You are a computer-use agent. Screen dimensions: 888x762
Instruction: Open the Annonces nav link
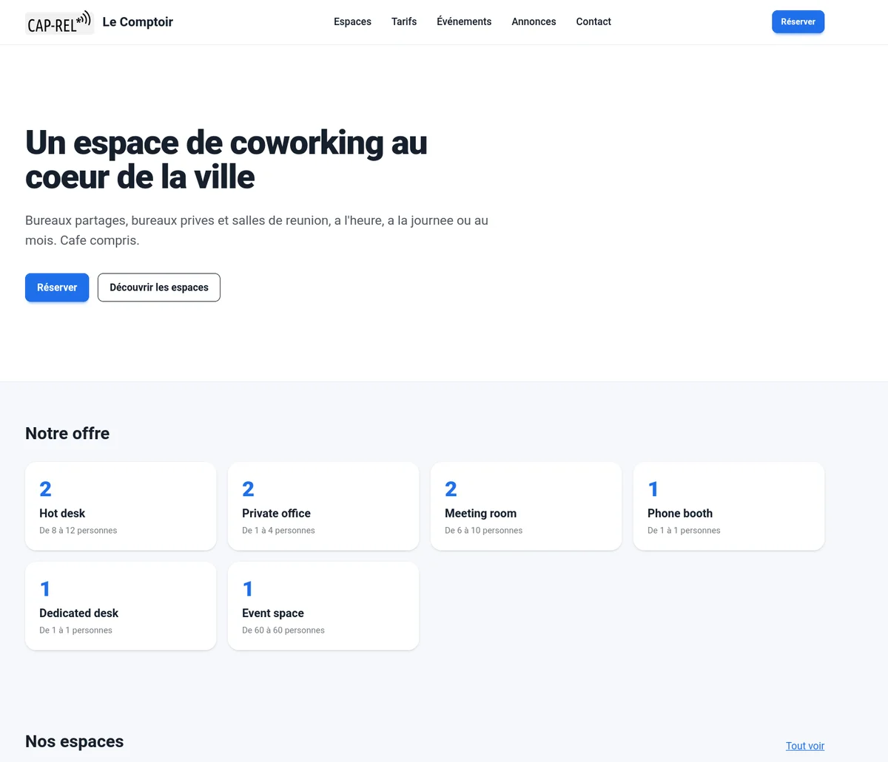pyautogui.click(x=534, y=21)
